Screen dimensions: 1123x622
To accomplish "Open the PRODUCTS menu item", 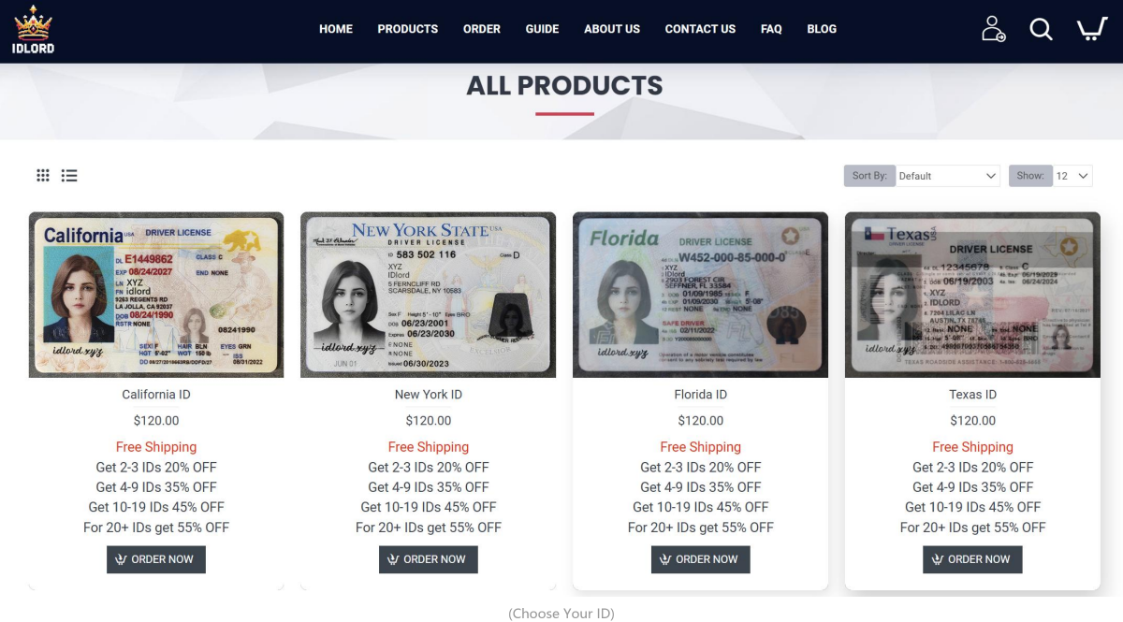I will (x=408, y=29).
